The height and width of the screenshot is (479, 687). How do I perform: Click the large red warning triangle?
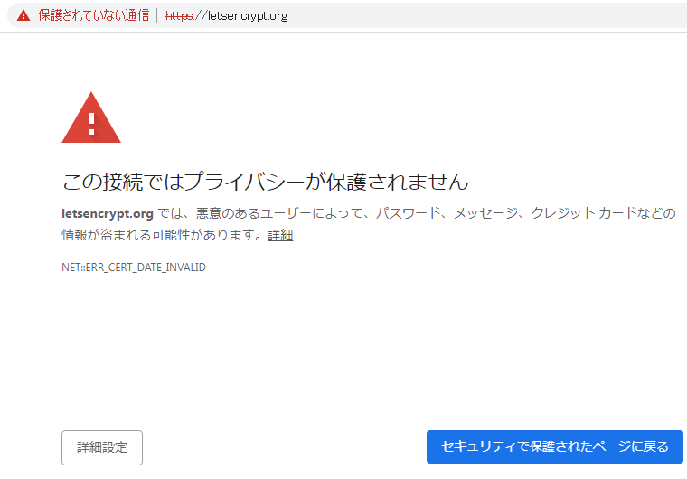(91, 117)
